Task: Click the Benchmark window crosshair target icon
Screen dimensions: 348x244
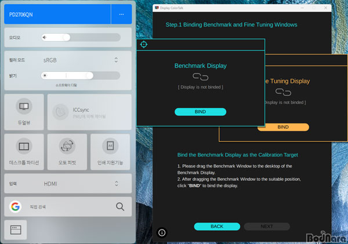Action: 144,45
